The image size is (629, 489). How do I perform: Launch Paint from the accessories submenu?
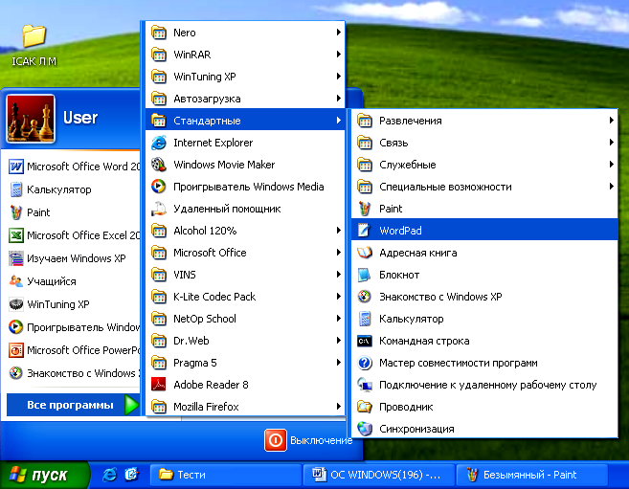tap(484, 209)
